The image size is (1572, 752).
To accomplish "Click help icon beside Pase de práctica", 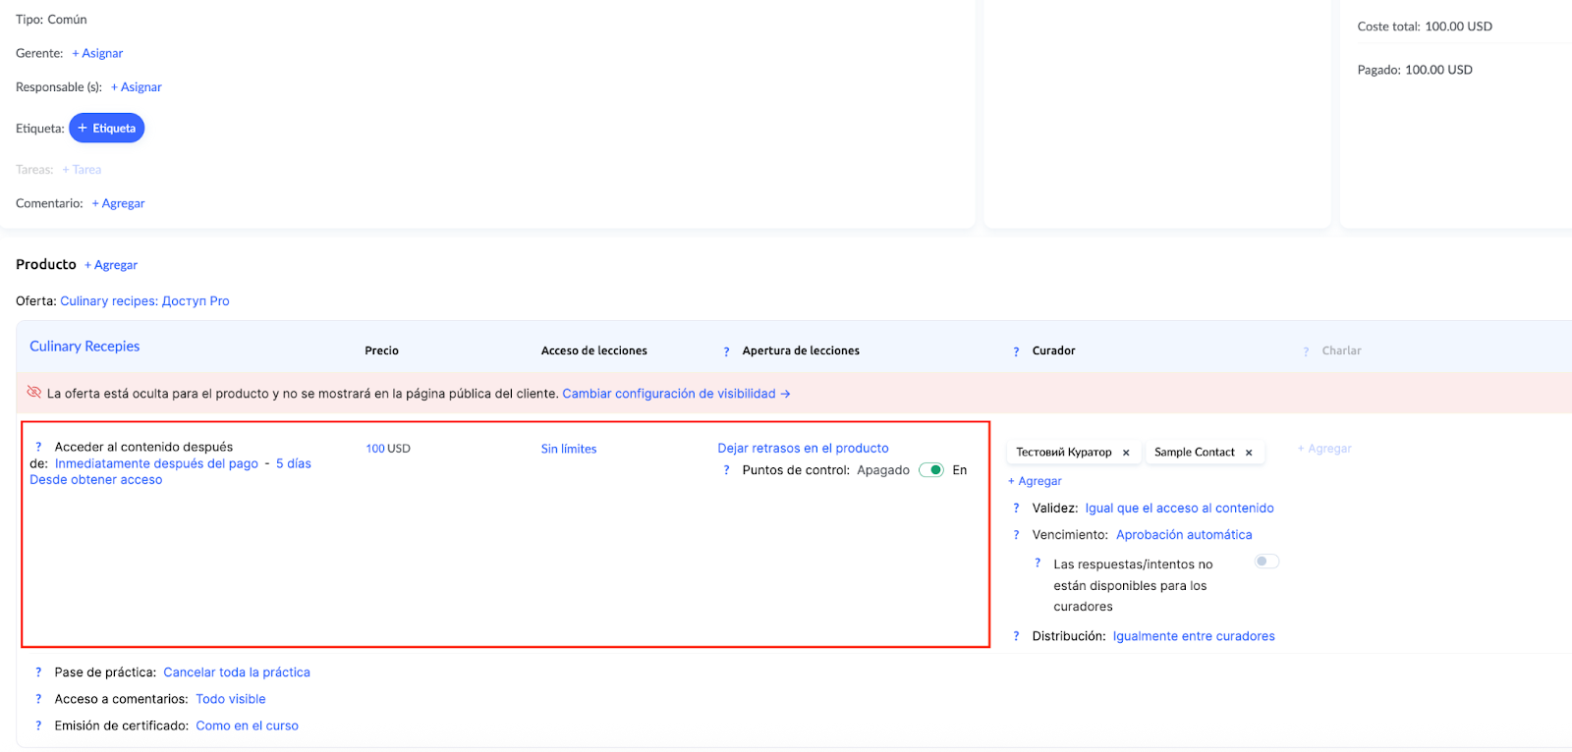I will click(38, 672).
